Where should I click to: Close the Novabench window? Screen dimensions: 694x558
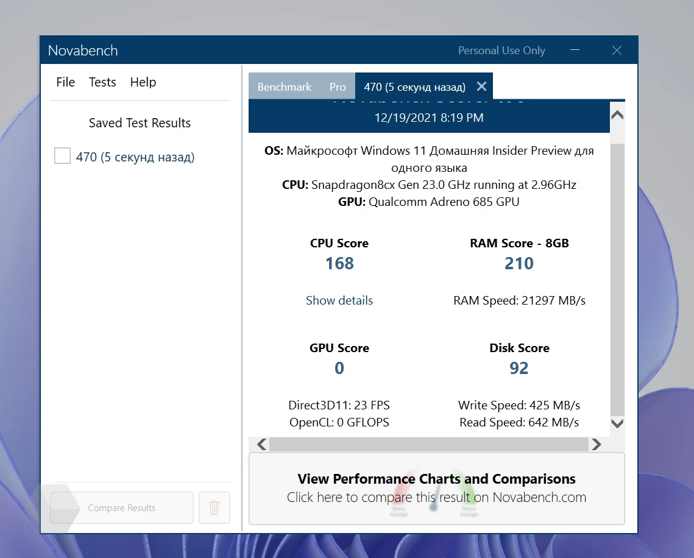pyautogui.click(x=617, y=51)
